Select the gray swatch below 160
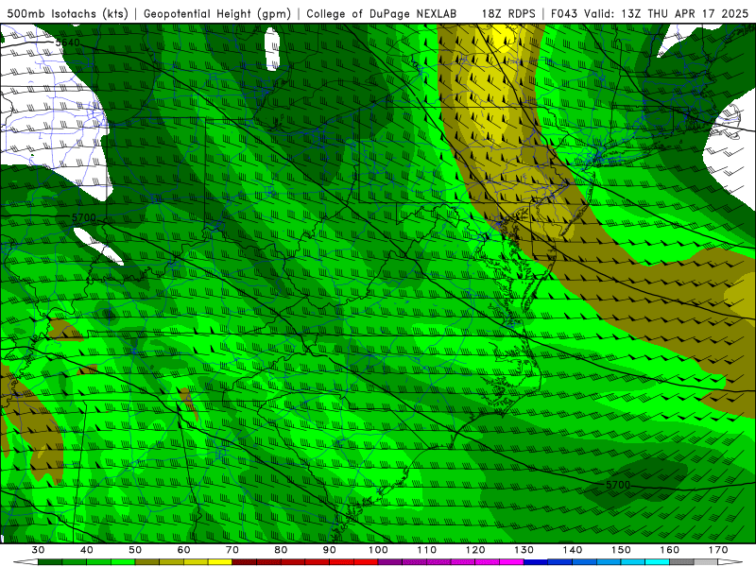756x567 pixels. pyautogui.click(x=681, y=562)
